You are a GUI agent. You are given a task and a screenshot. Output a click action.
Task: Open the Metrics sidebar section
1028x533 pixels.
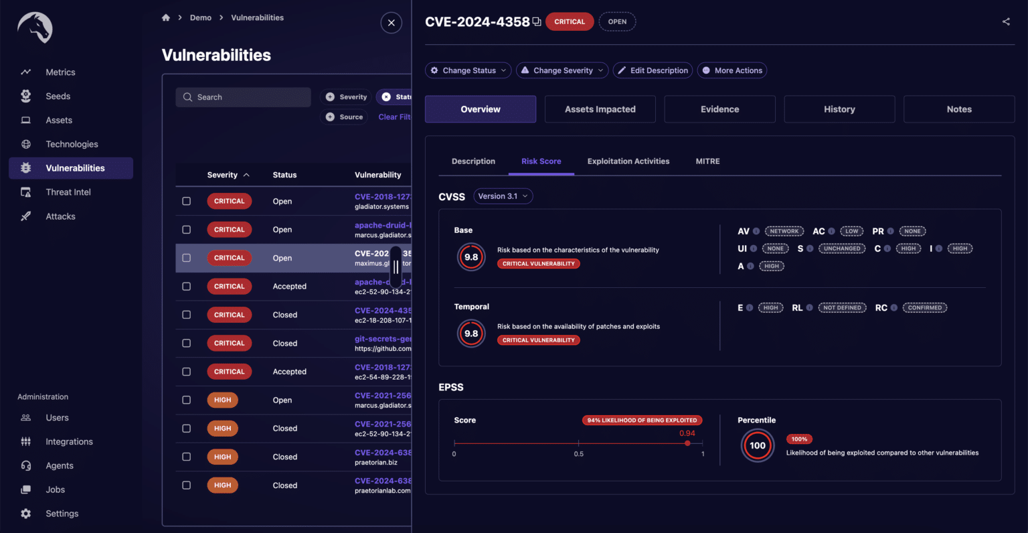click(59, 72)
